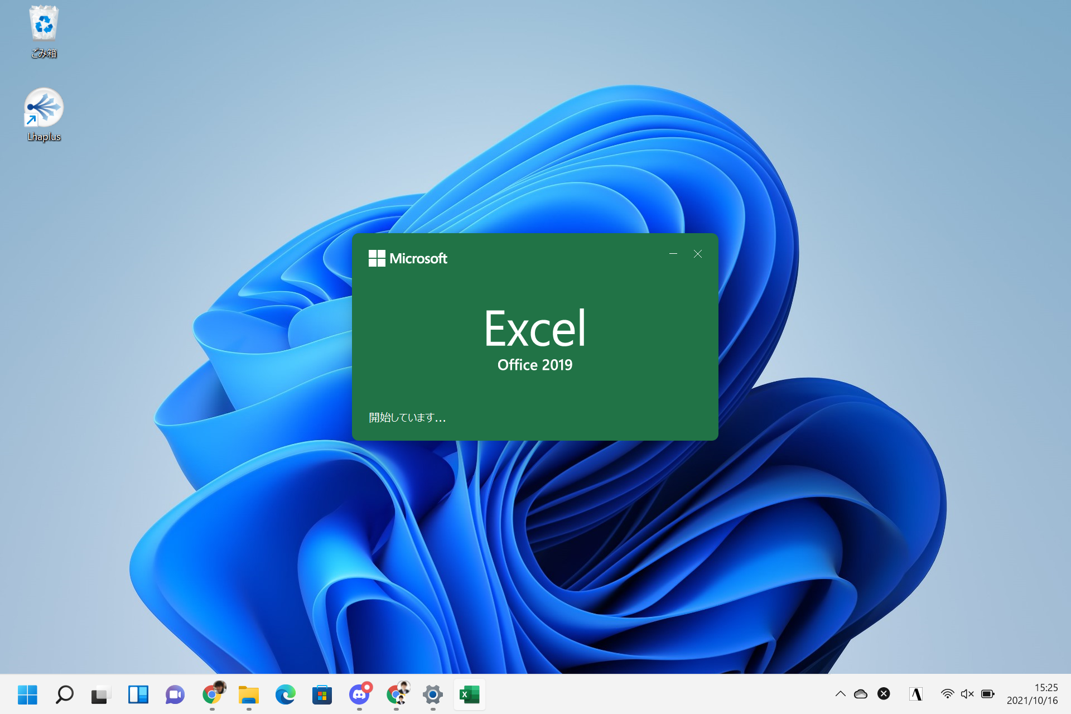Screen dimensions: 1071x714
Task: Check the battery status indicator
Action: click(987, 694)
